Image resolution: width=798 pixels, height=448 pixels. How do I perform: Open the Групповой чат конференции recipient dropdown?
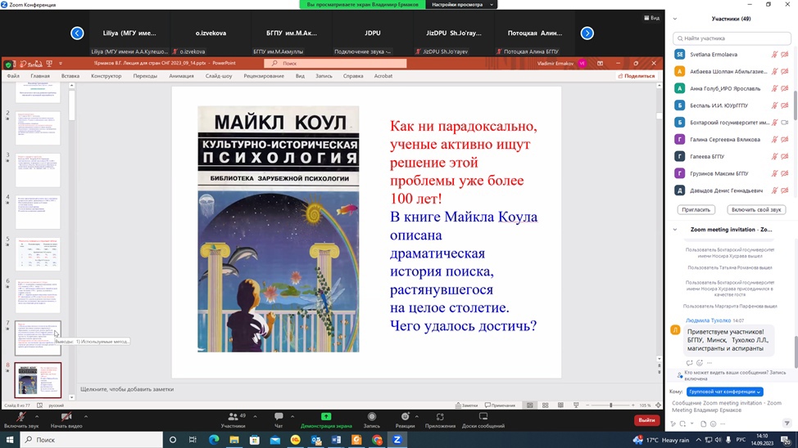coord(724,392)
